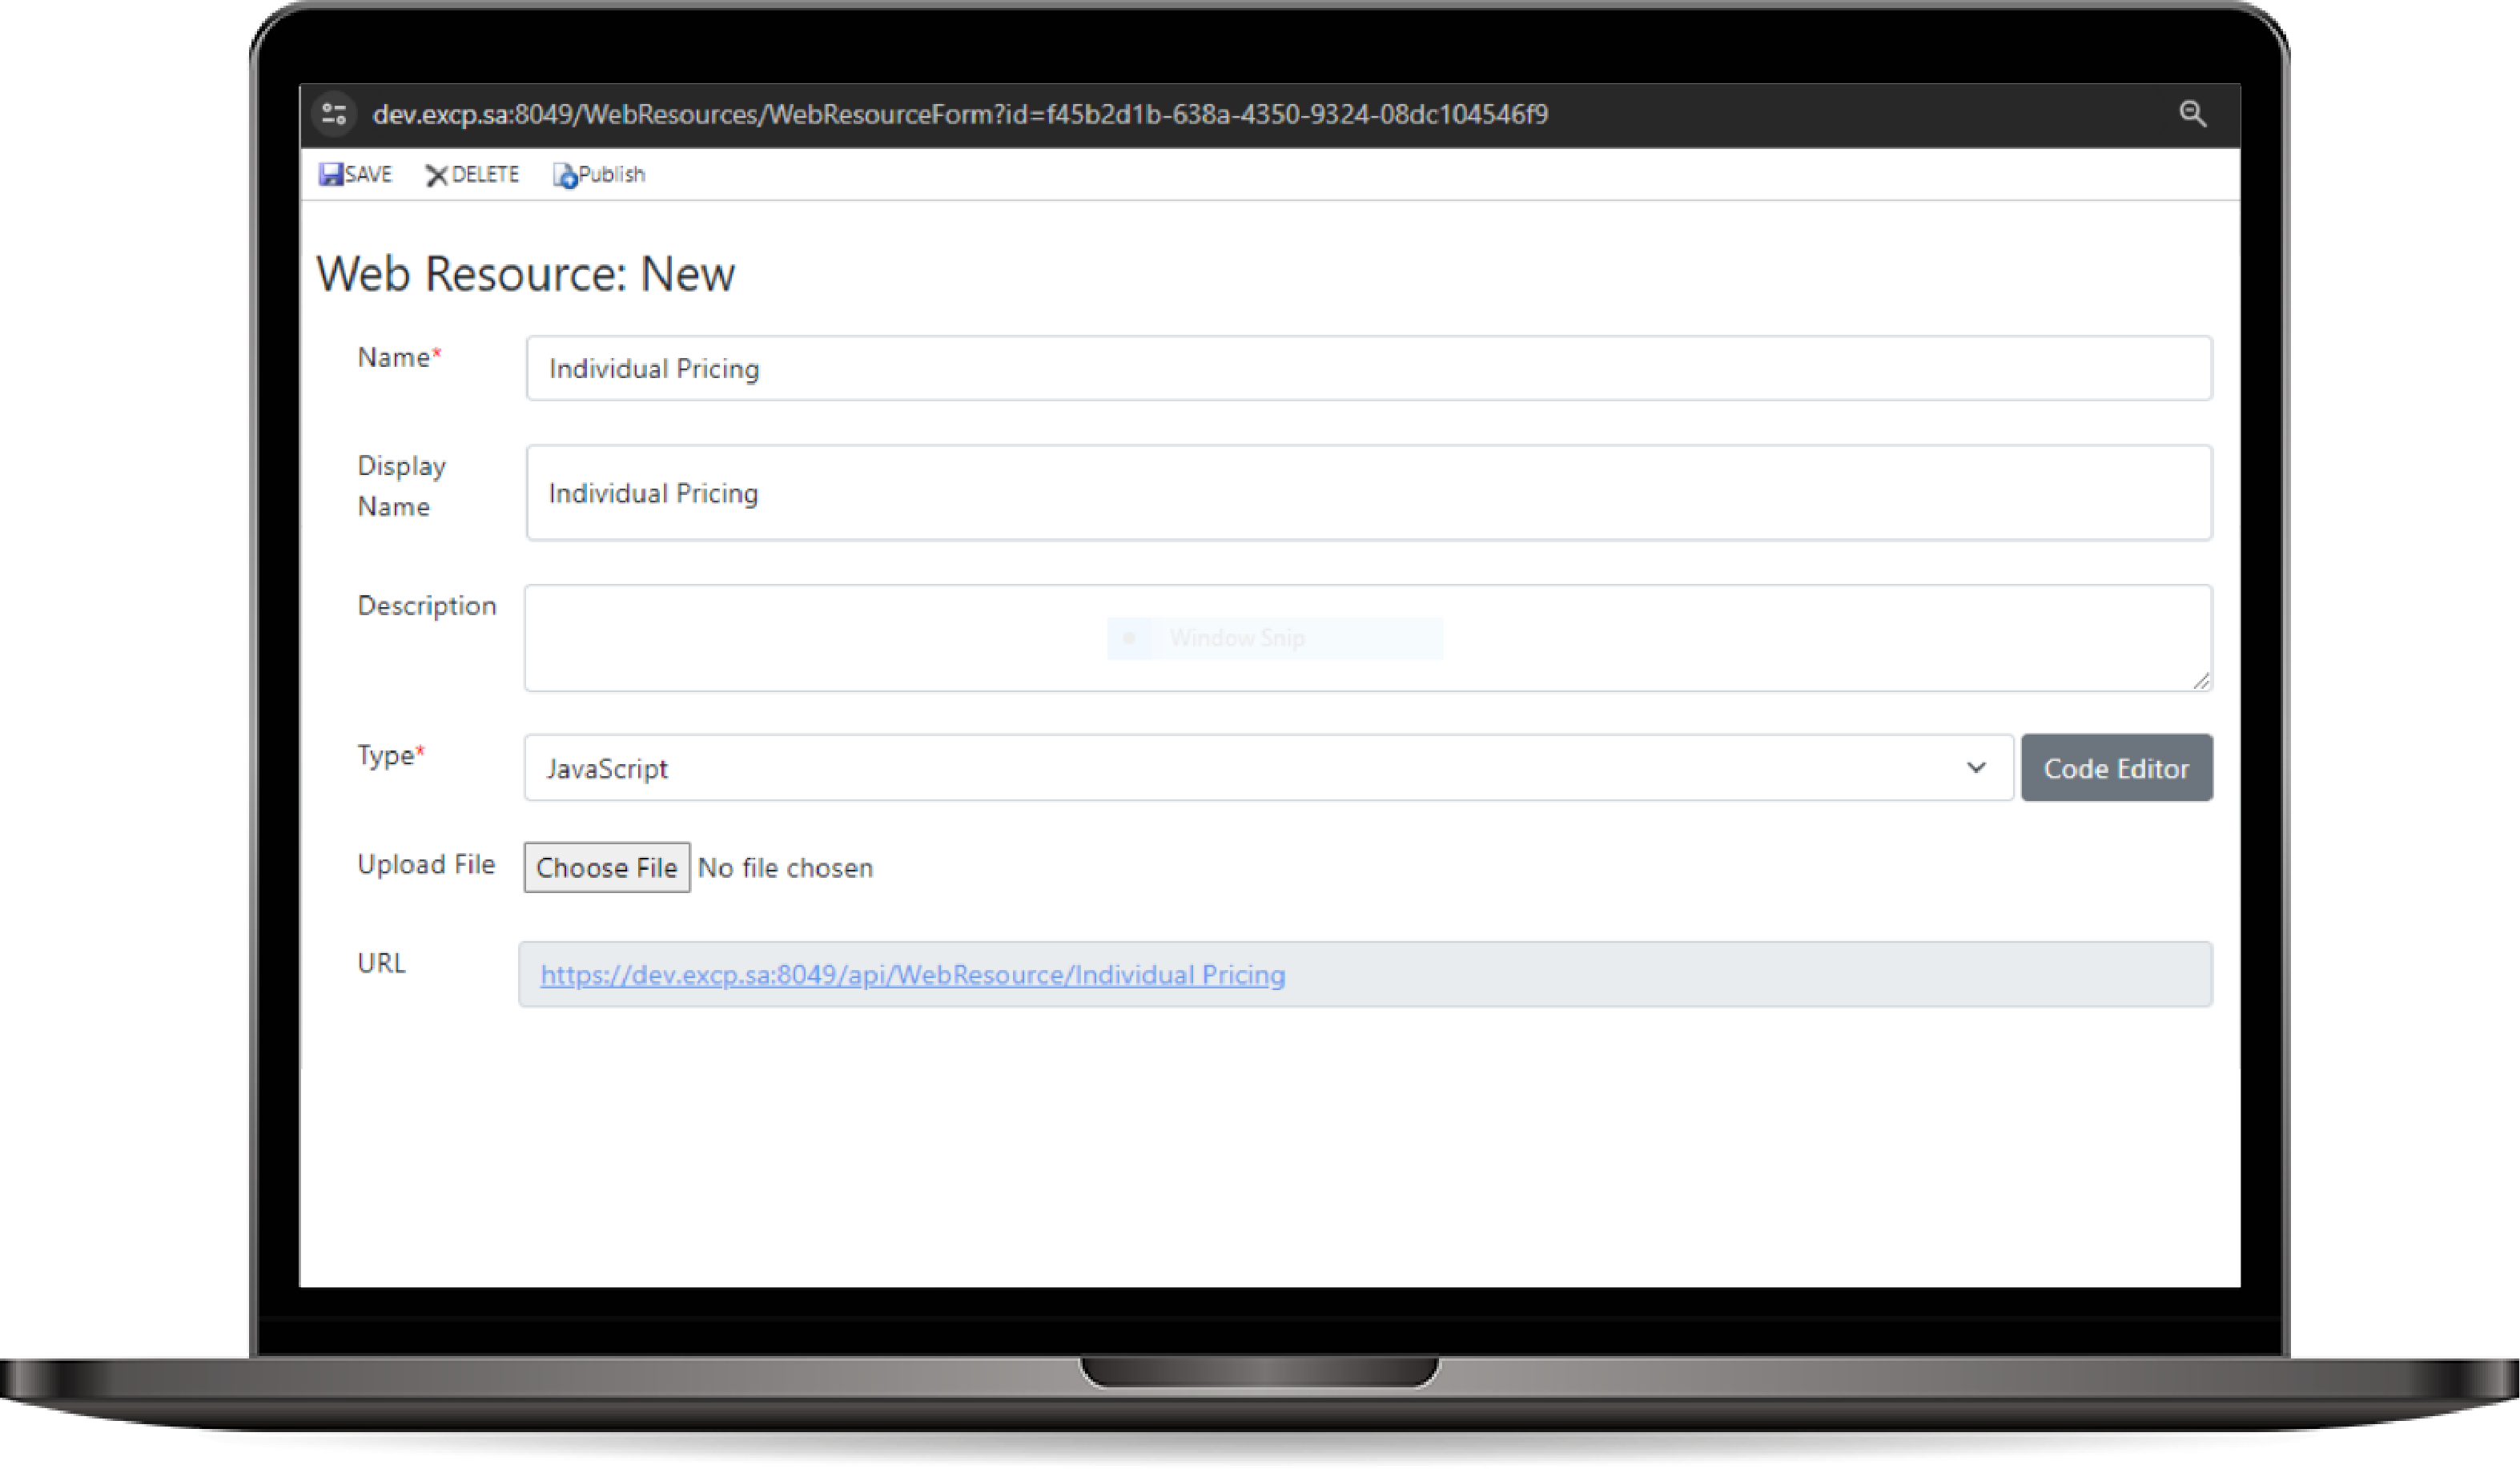Click the Description field label

coord(427,606)
